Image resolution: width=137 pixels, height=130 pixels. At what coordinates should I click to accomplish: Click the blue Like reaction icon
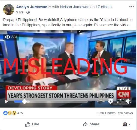pos(5,113)
